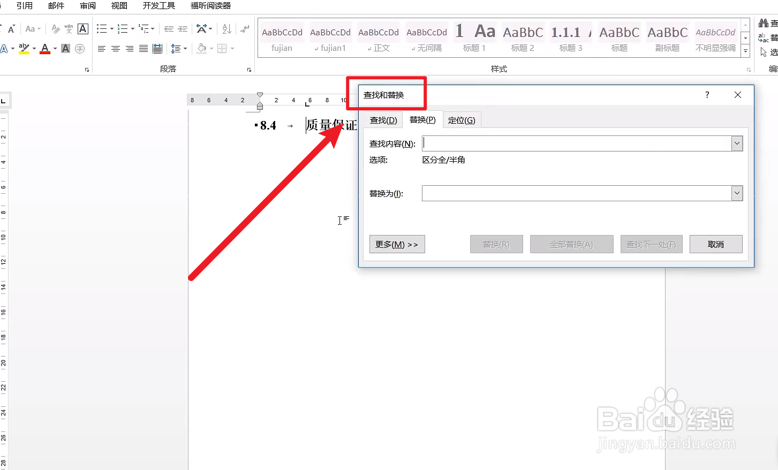Switch to the 定位(G) dialog tab

pos(462,120)
